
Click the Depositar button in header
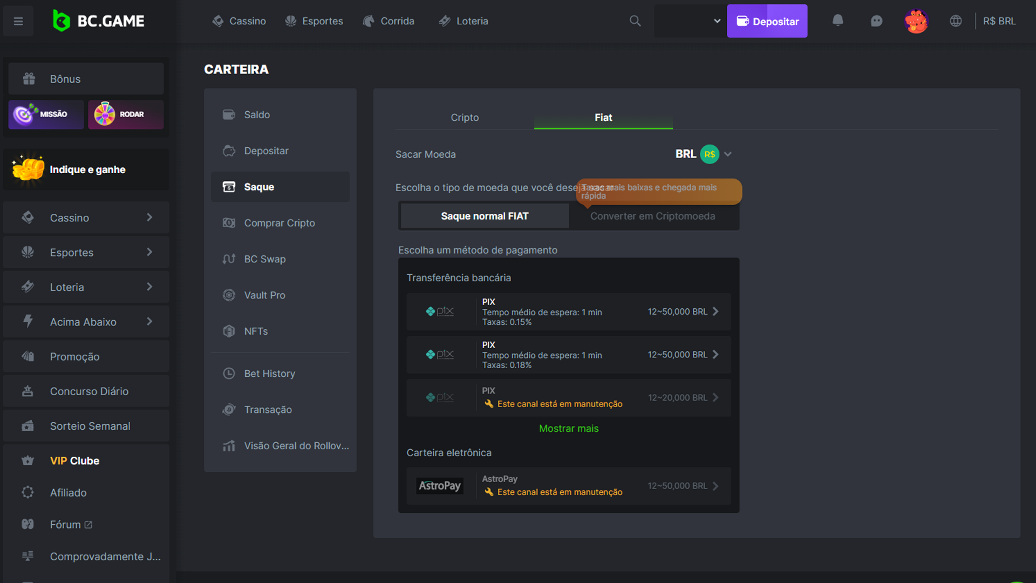[768, 21]
